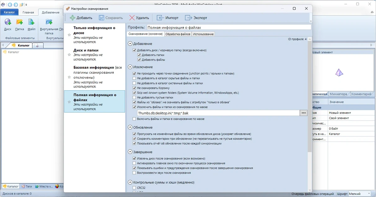Switch to Обработка файлов tab
This screenshot has height=197, width=376.
(178, 34)
